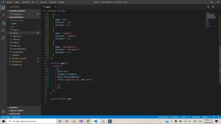Open File Explorer from taskbar
The height and width of the screenshot is (124, 221).
(x=74, y=121)
